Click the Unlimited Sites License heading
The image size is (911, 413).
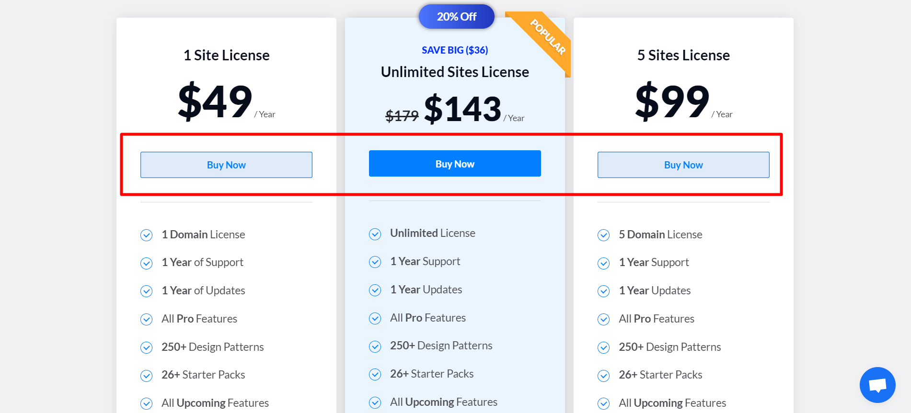(x=455, y=72)
